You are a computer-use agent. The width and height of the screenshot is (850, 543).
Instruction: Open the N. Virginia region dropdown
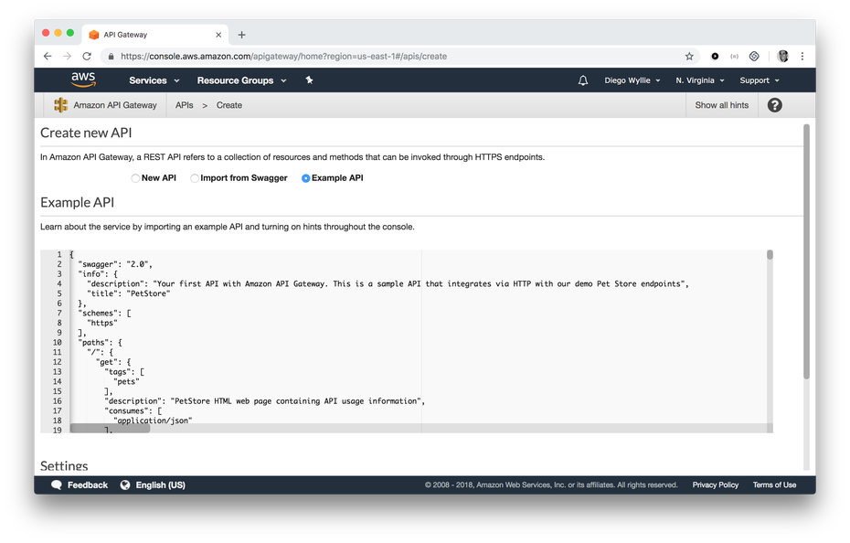coord(699,80)
